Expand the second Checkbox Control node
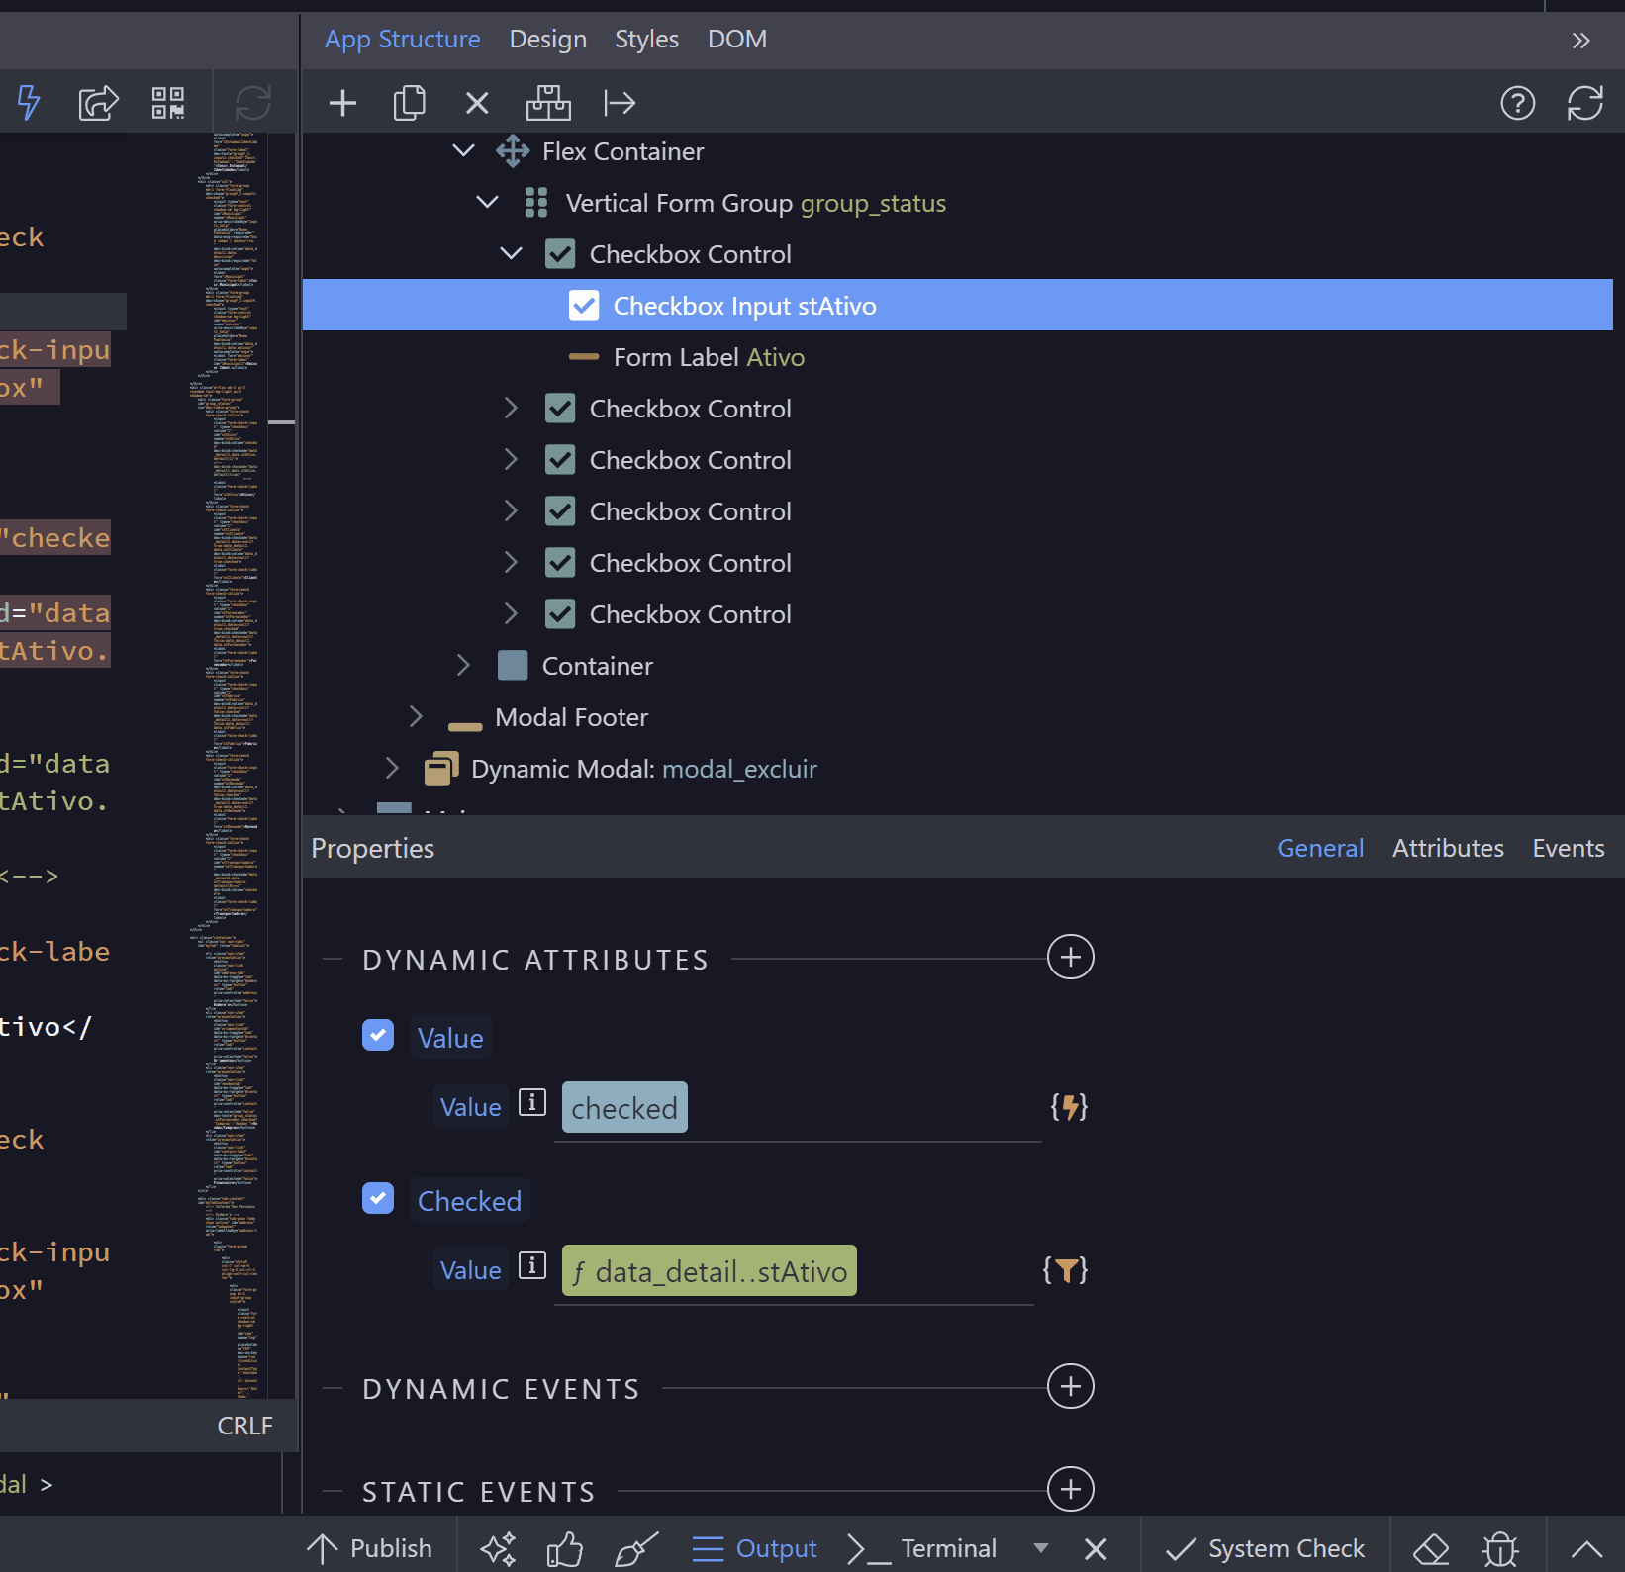Screen dimensions: 1625x1572 coord(511,408)
